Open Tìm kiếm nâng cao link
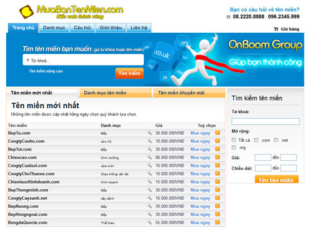310x227 pixels. [46, 71]
